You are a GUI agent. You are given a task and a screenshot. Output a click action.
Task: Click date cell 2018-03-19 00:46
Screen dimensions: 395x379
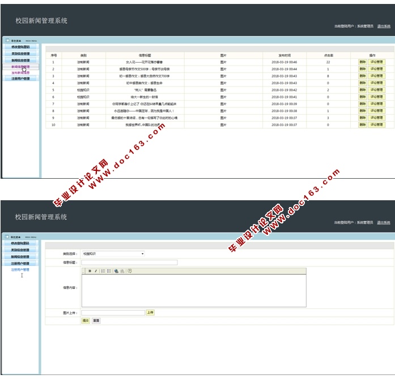coord(284,62)
